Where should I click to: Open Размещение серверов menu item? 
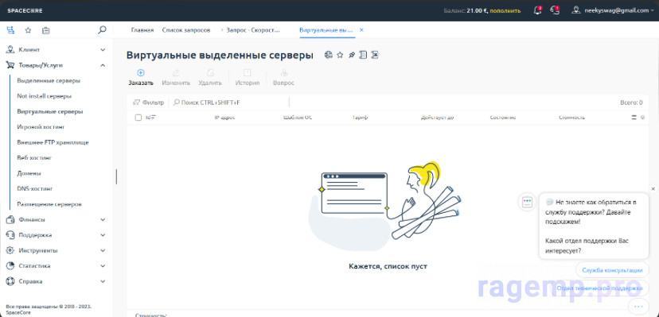pos(49,204)
